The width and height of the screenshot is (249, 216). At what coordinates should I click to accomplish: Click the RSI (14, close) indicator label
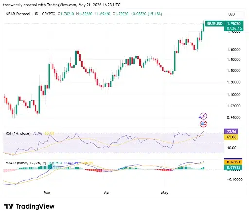(x=18, y=133)
